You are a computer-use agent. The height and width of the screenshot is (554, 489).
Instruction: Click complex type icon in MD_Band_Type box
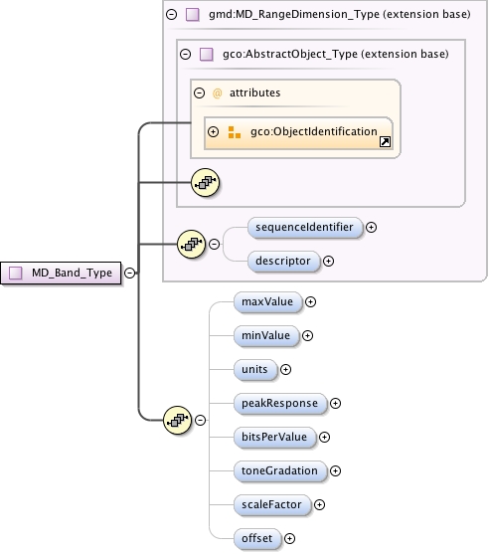pos(16,274)
